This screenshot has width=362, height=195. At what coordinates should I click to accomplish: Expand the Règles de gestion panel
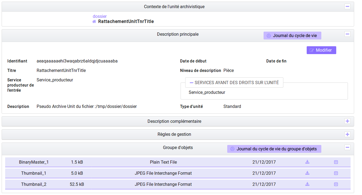[x=347, y=134]
